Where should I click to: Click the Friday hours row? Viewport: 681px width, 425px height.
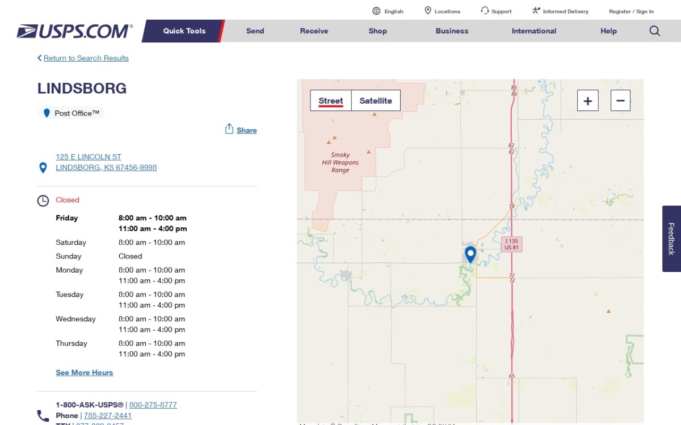pyautogui.click(x=121, y=223)
